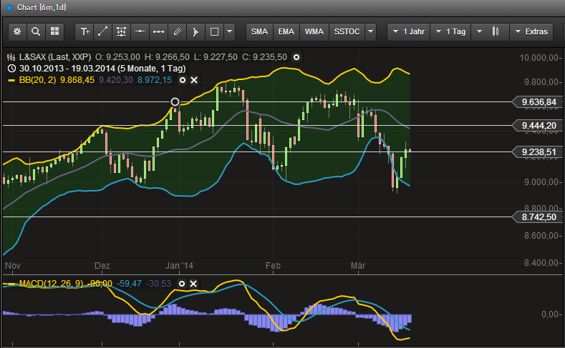The height and width of the screenshot is (348, 565).
Task: Close the MACD(12, 26, 9) indicator
Action: (x=193, y=284)
